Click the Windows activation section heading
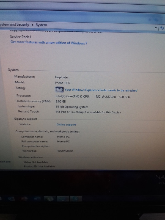Screen dimensions: 165x220 coord(31,157)
